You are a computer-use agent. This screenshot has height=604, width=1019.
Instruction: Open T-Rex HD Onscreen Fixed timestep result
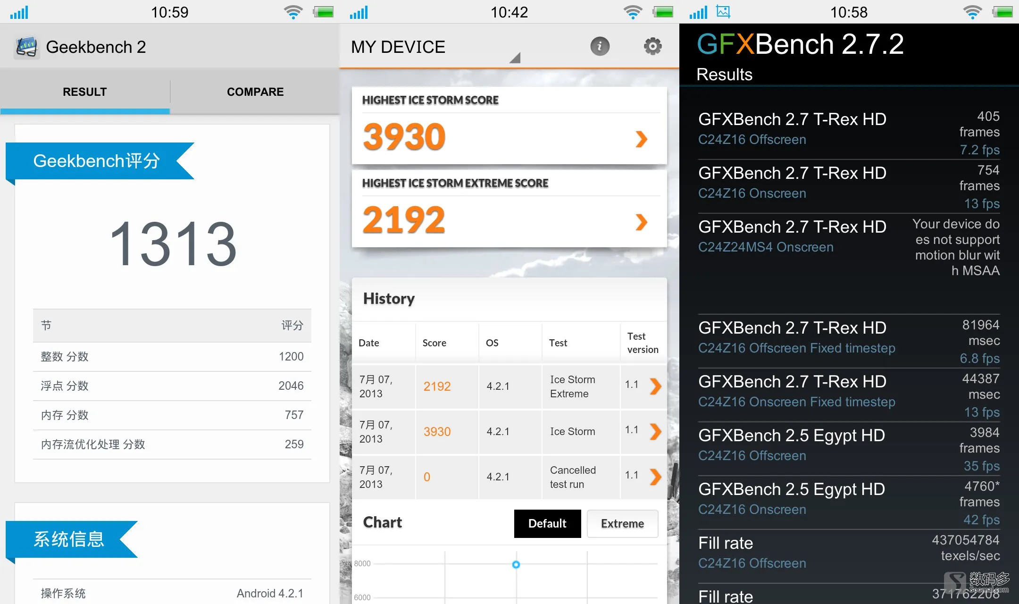(849, 395)
